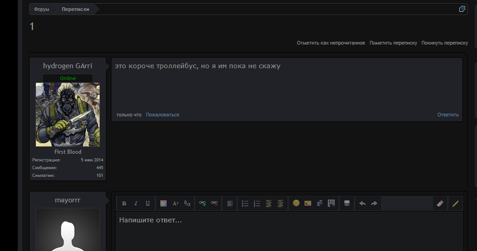
Task: Increase indent of the text
Action: pos(281,203)
